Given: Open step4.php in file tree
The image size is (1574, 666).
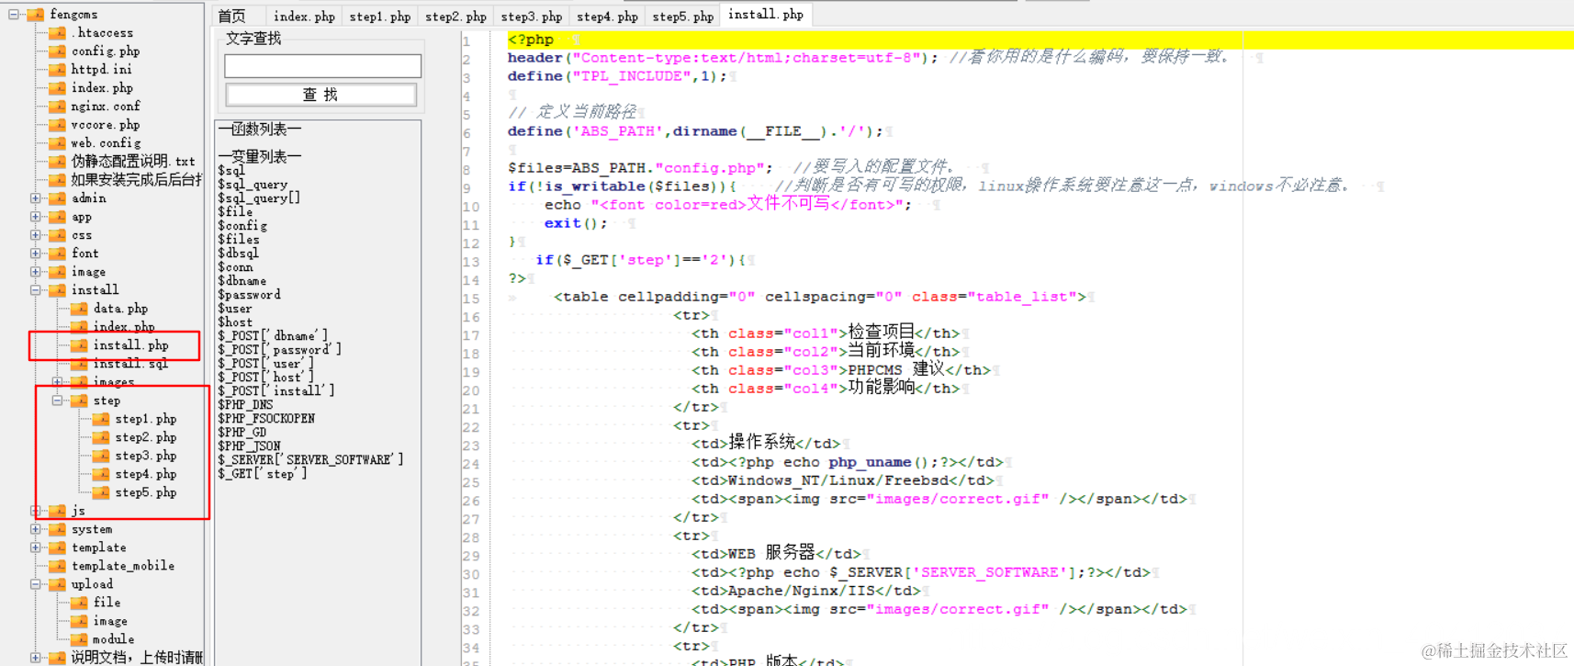Looking at the screenshot, I should [146, 474].
